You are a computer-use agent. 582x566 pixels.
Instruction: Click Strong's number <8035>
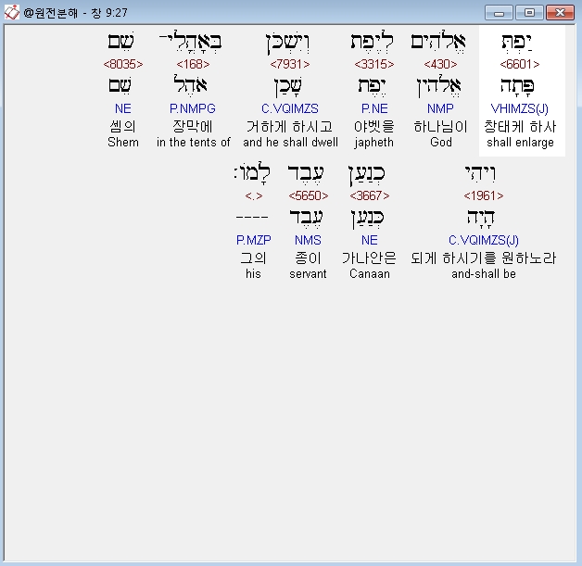(x=123, y=64)
